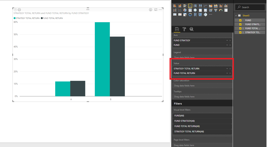Select the 100% stacked bar chart visualization
Viewport: 267px width, 147px height.
coord(195,6)
